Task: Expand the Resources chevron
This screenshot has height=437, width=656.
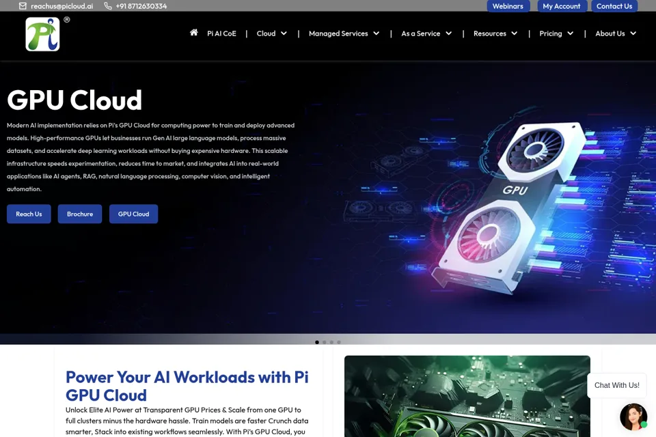Action: (514, 33)
